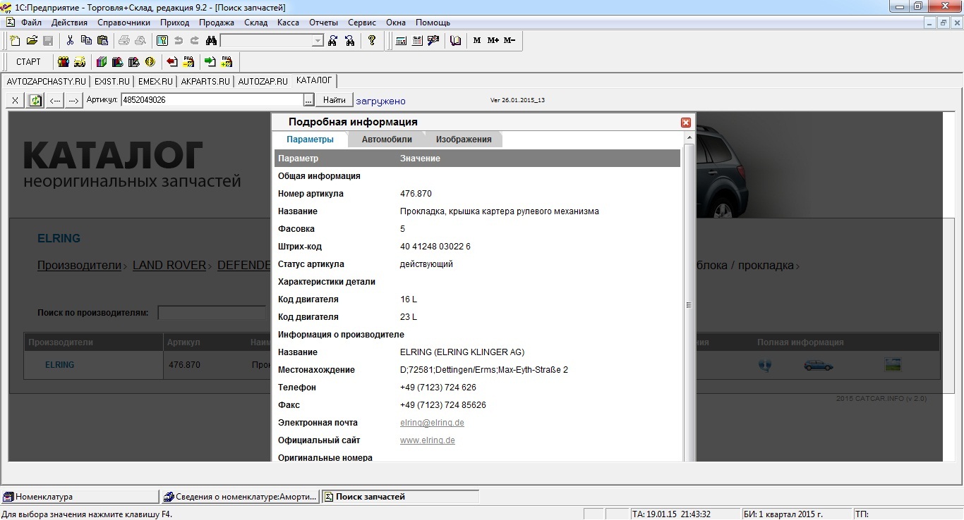Open the calendar icon
This screenshot has width=964, height=520.
pos(417,41)
